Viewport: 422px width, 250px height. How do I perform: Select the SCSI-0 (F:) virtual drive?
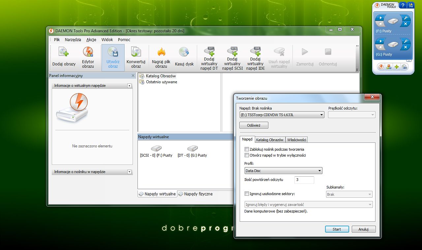pyautogui.click(x=156, y=151)
